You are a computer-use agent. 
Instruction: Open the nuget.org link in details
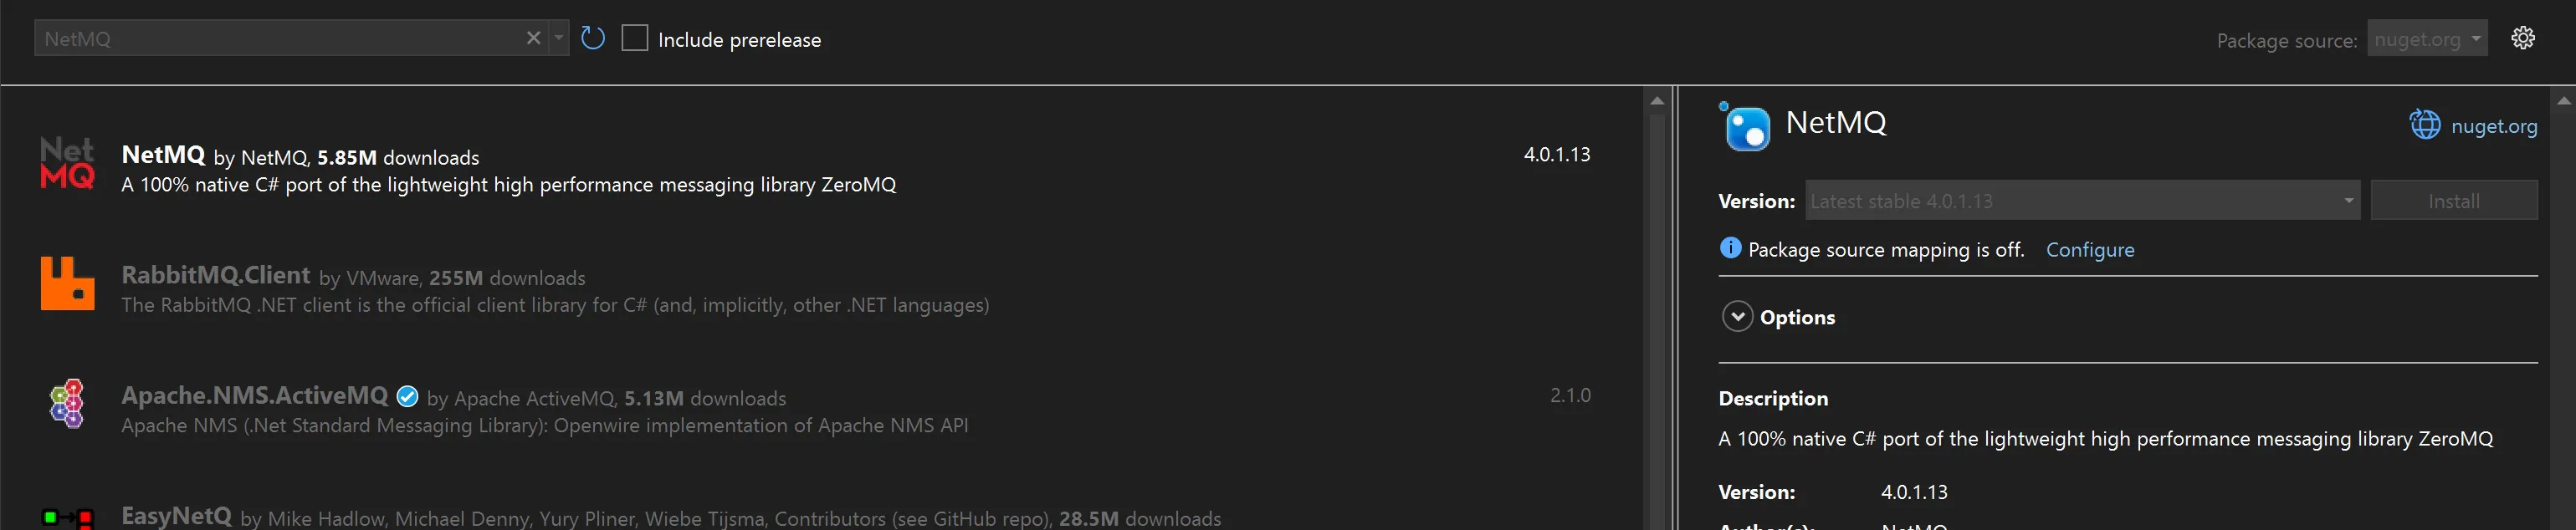click(x=2493, y=126)
